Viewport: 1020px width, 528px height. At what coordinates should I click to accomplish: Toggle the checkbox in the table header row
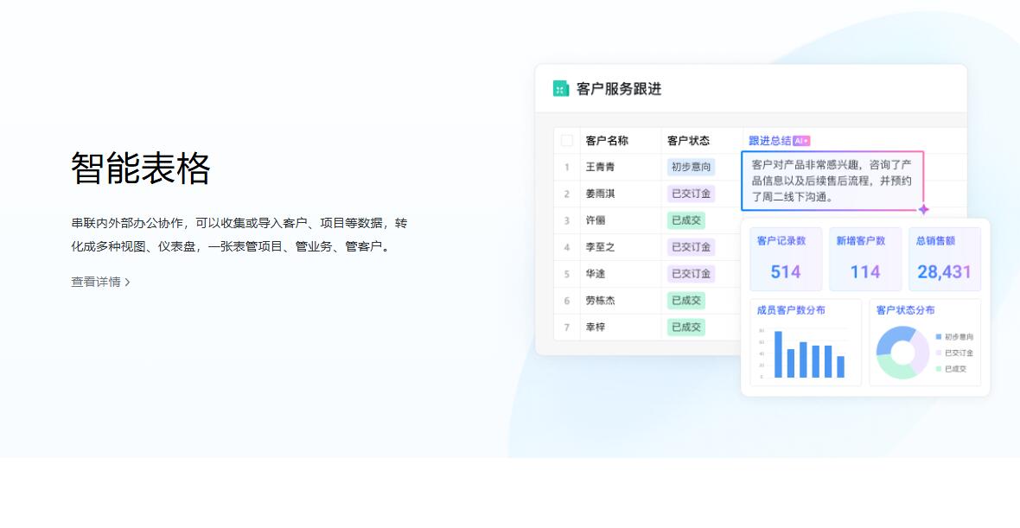coord(568,139)
